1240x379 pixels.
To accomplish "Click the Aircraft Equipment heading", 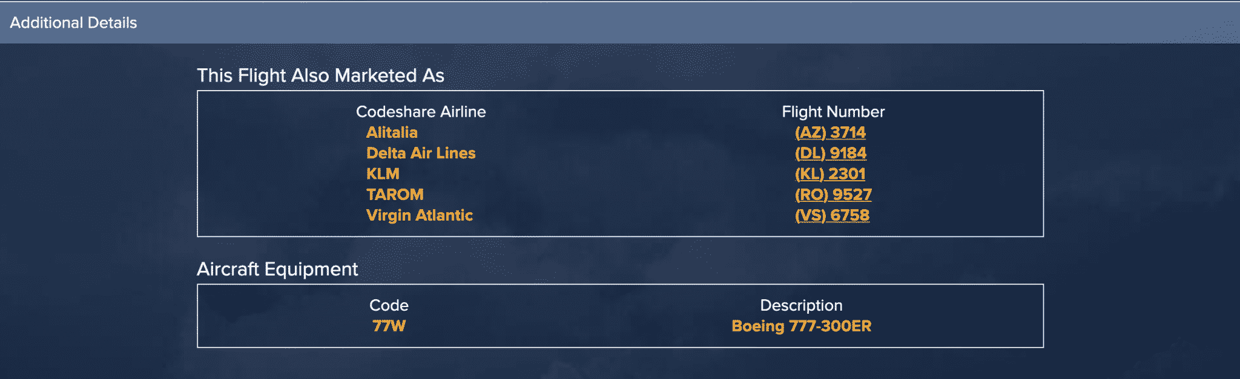I will click(x=277, y=269).
